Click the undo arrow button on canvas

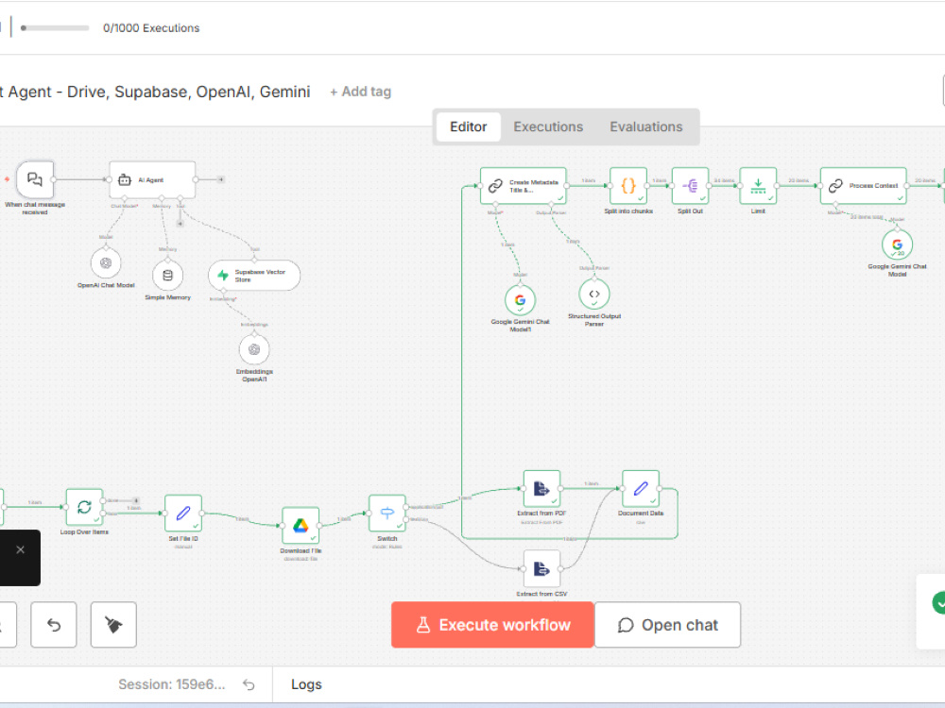tap(54, 624)
